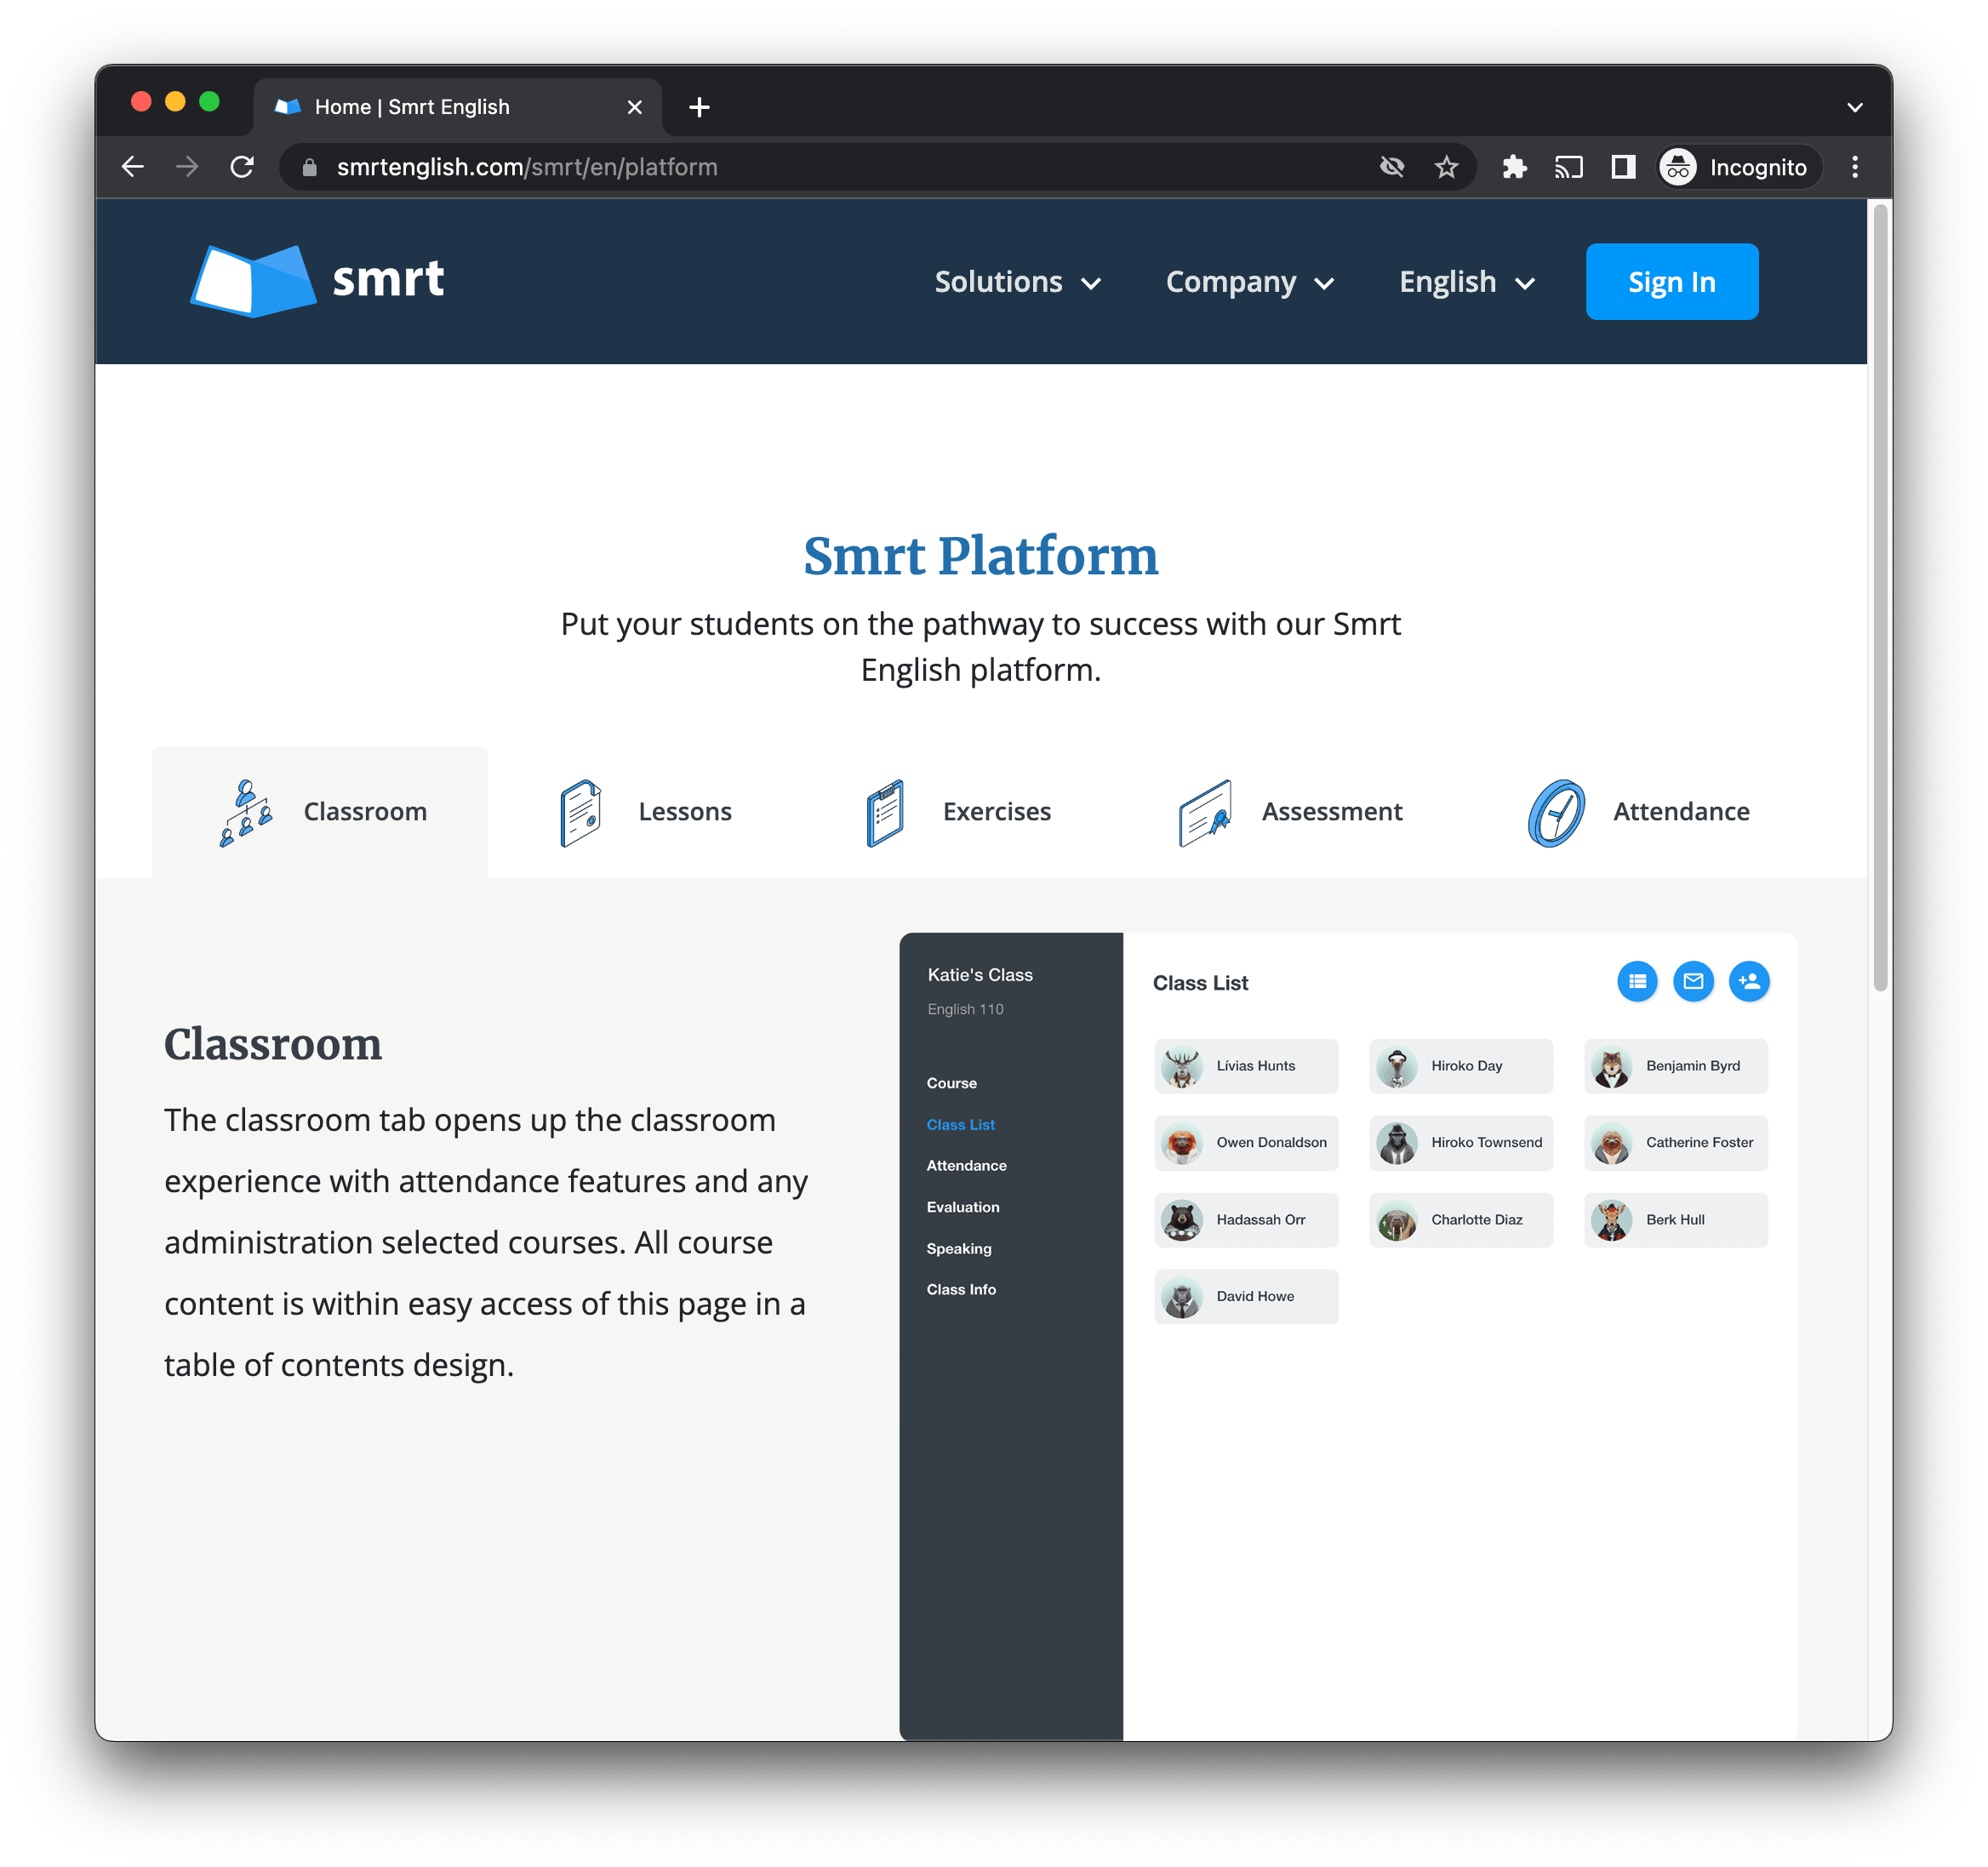The height and width of the screenshot is (1867, 1988).
Task: Open Attendance in Katie's Class sidebar
Action: 966,1166
